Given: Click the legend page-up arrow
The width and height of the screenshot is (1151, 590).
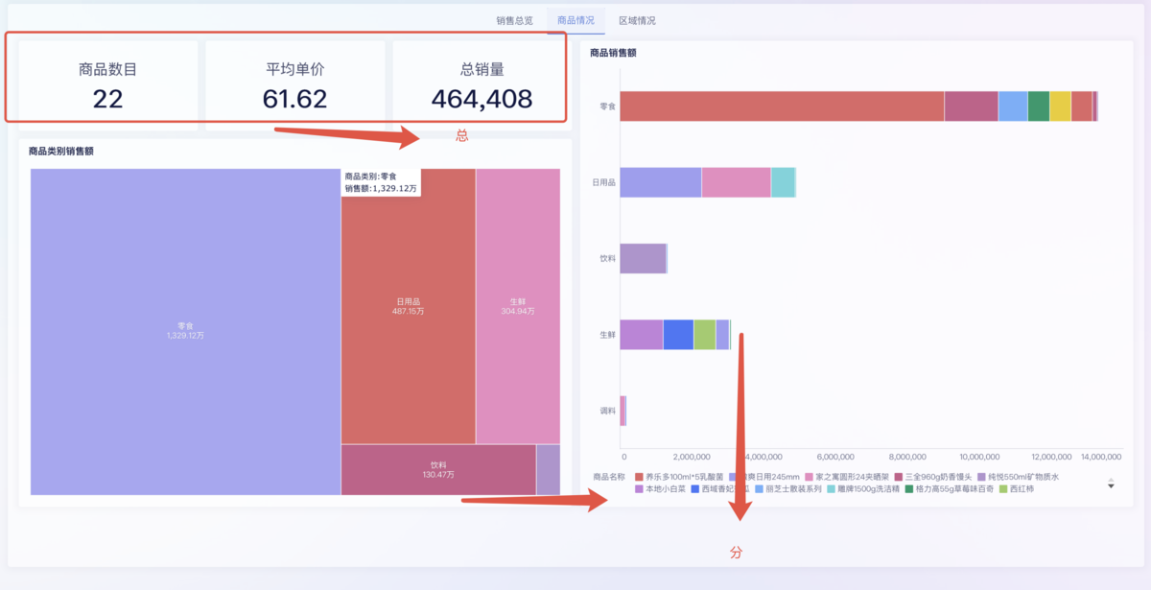Looking at the screenshot, I should pyautogui.click(x=1111, y=478).
